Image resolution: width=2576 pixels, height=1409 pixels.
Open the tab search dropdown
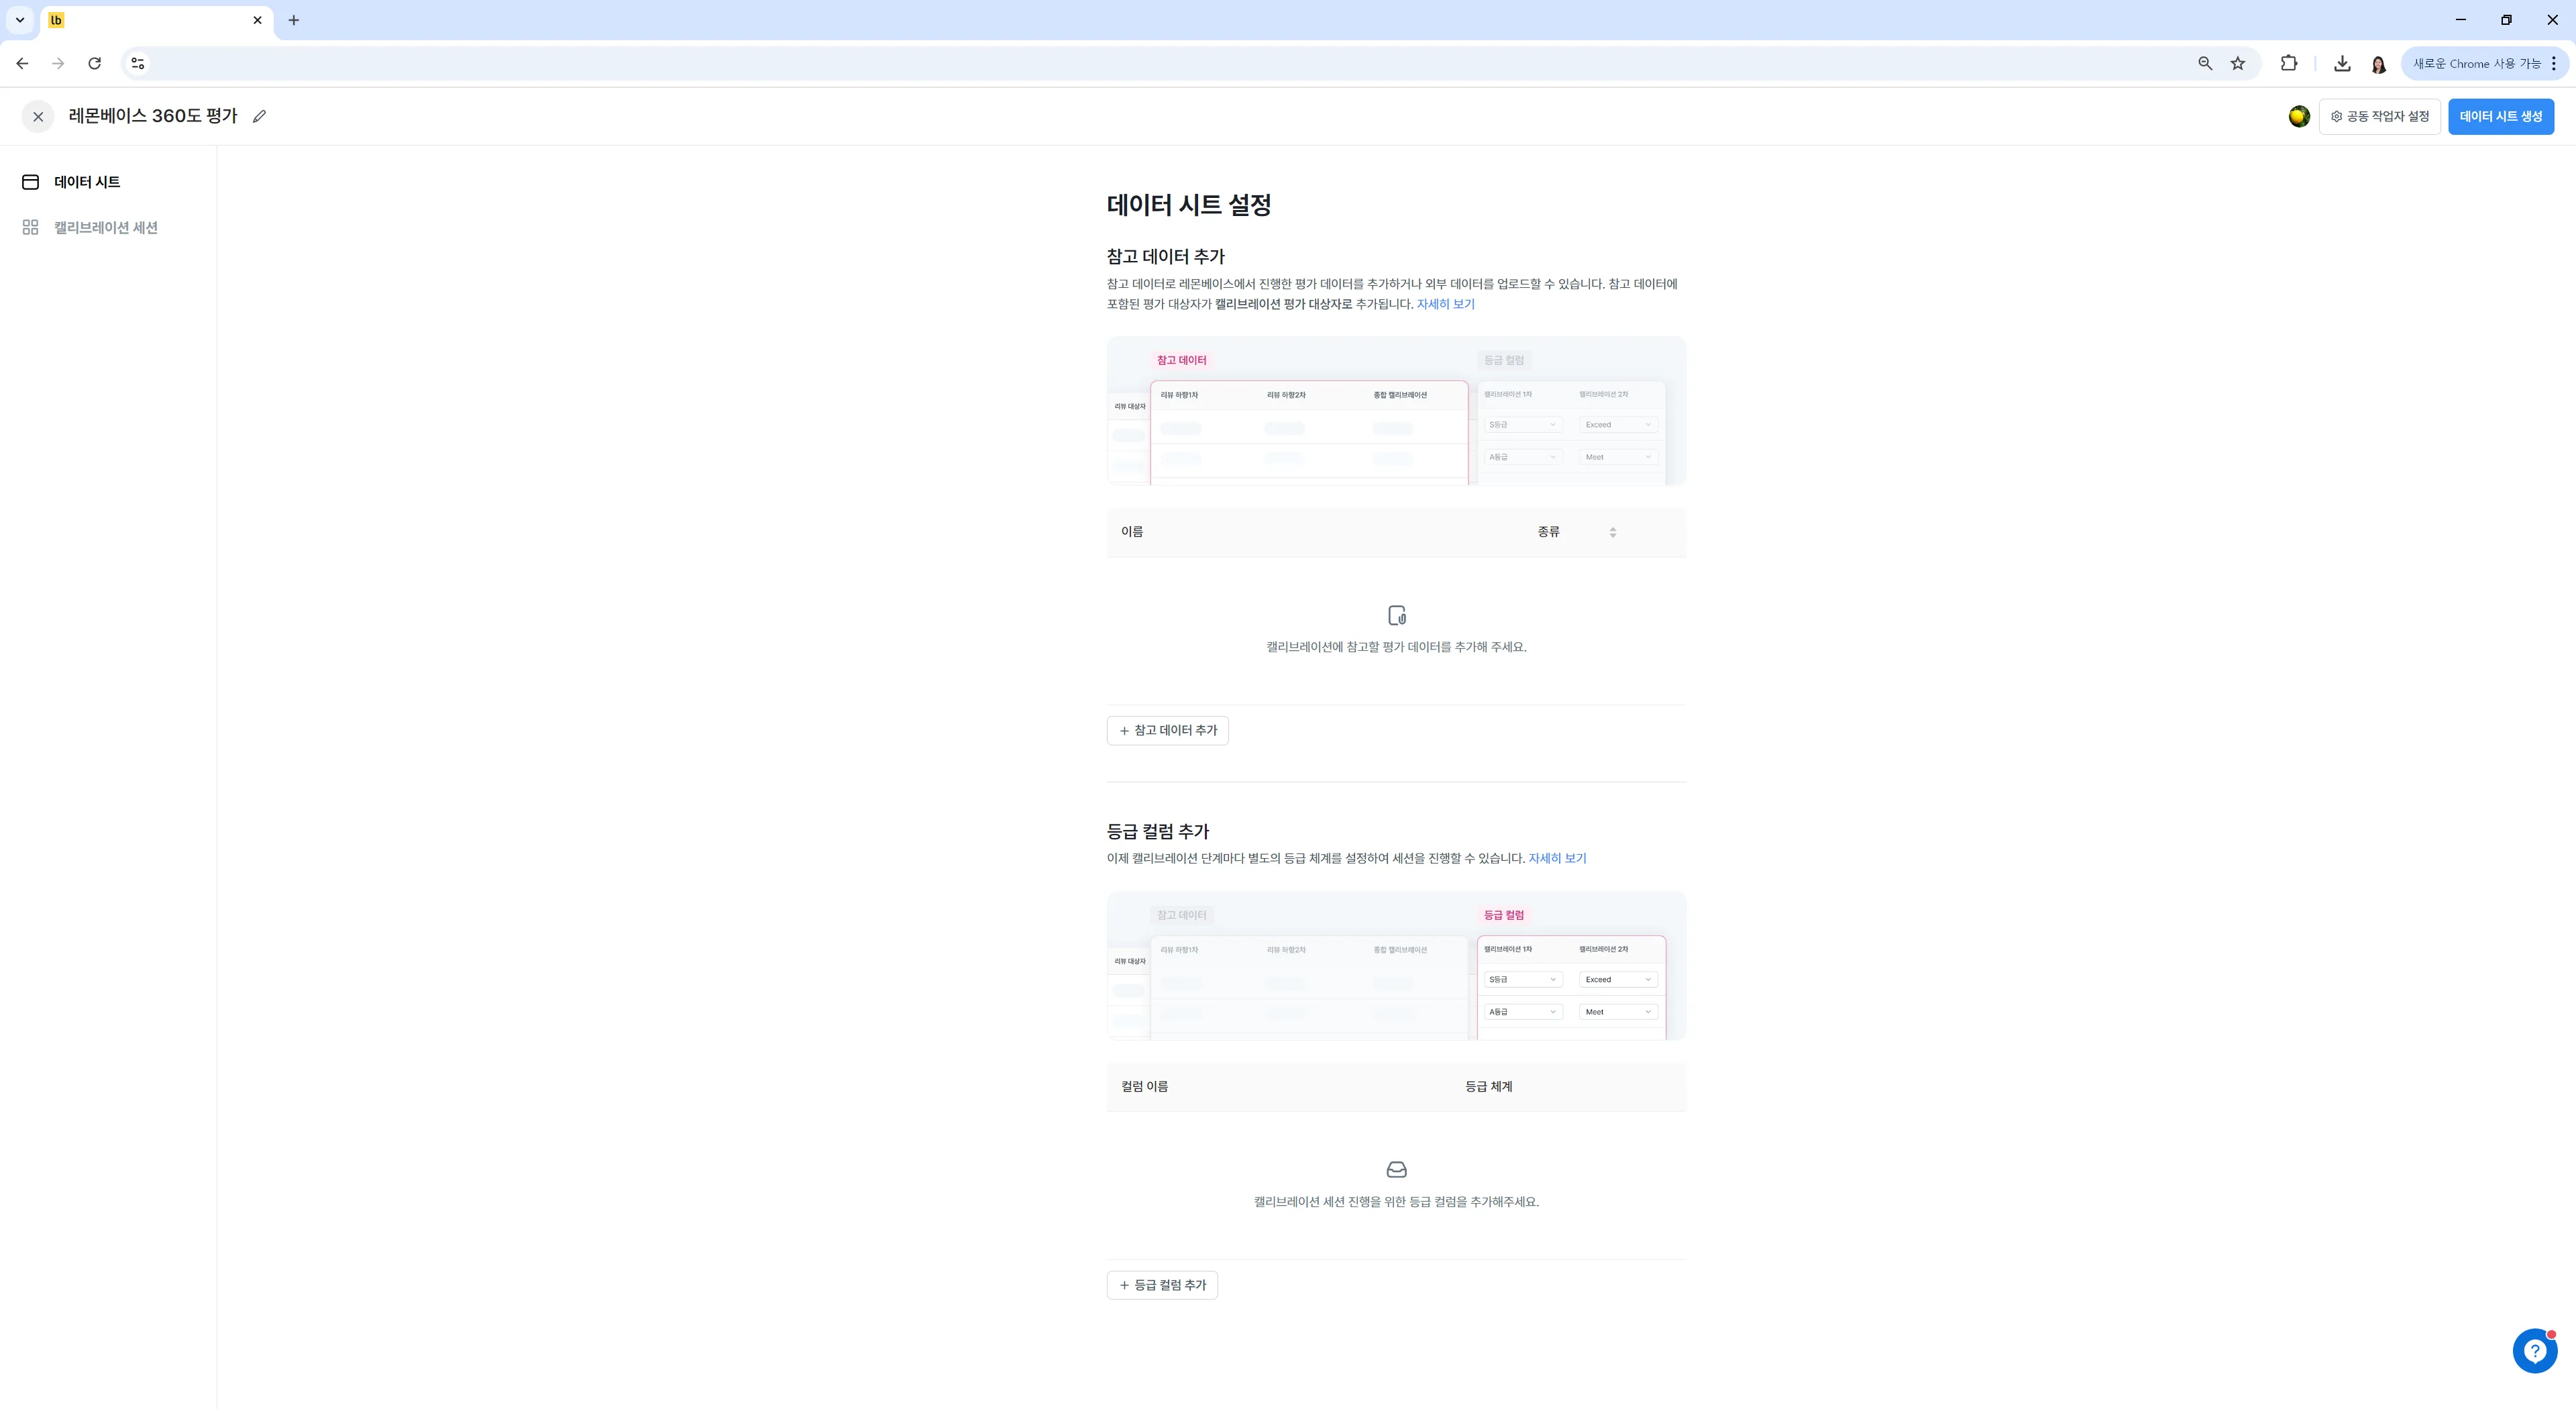pyautogui.click(x=20, y=20)
